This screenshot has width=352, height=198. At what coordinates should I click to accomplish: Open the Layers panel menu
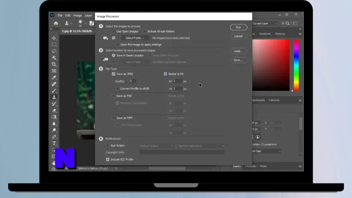[300, 166]
